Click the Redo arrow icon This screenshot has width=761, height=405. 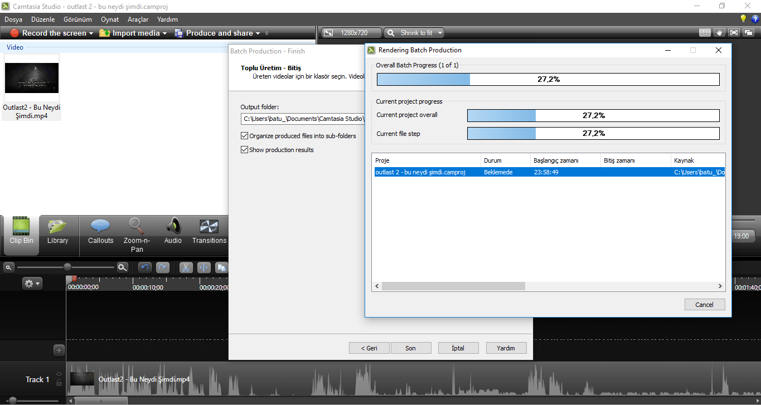pos(163,267)
